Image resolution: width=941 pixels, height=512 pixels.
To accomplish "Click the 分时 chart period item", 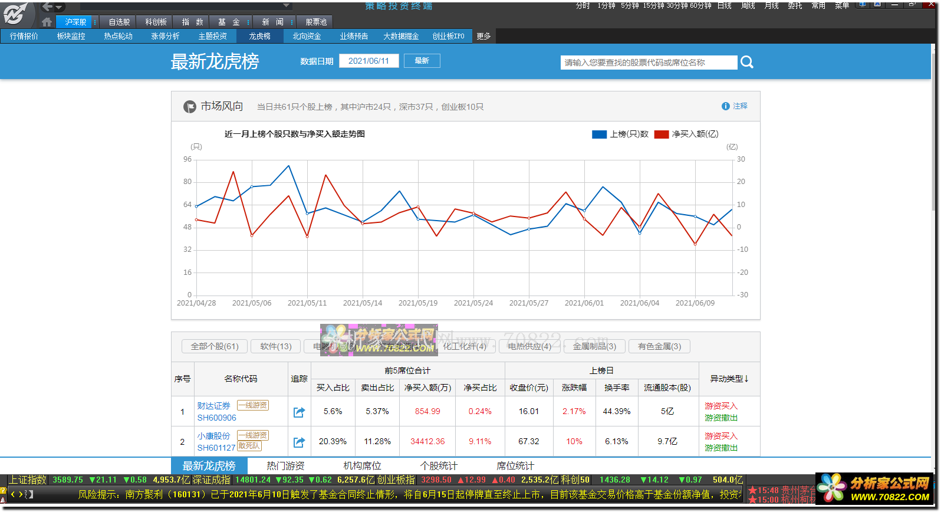I will [x=583, y=5].
